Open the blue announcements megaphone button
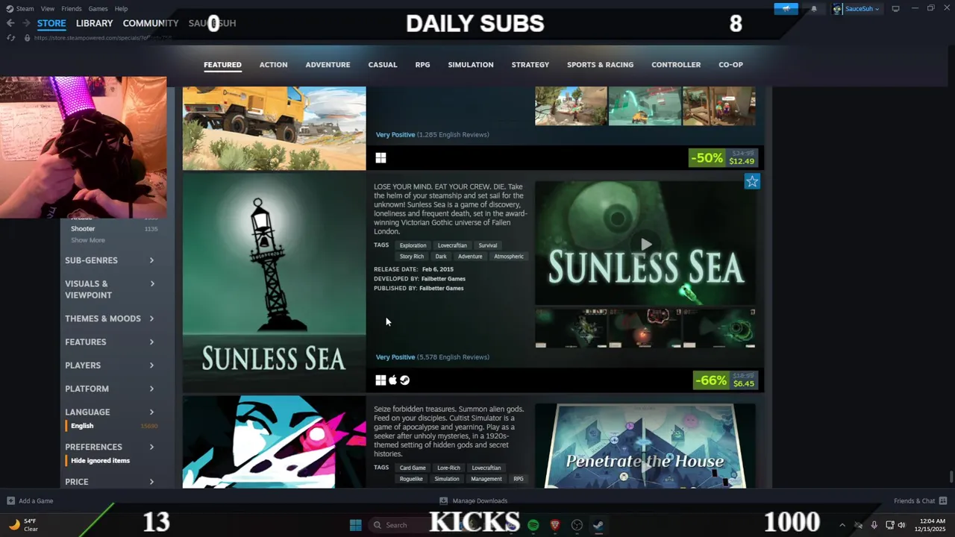955x537 pixels. tap(786, 9)
